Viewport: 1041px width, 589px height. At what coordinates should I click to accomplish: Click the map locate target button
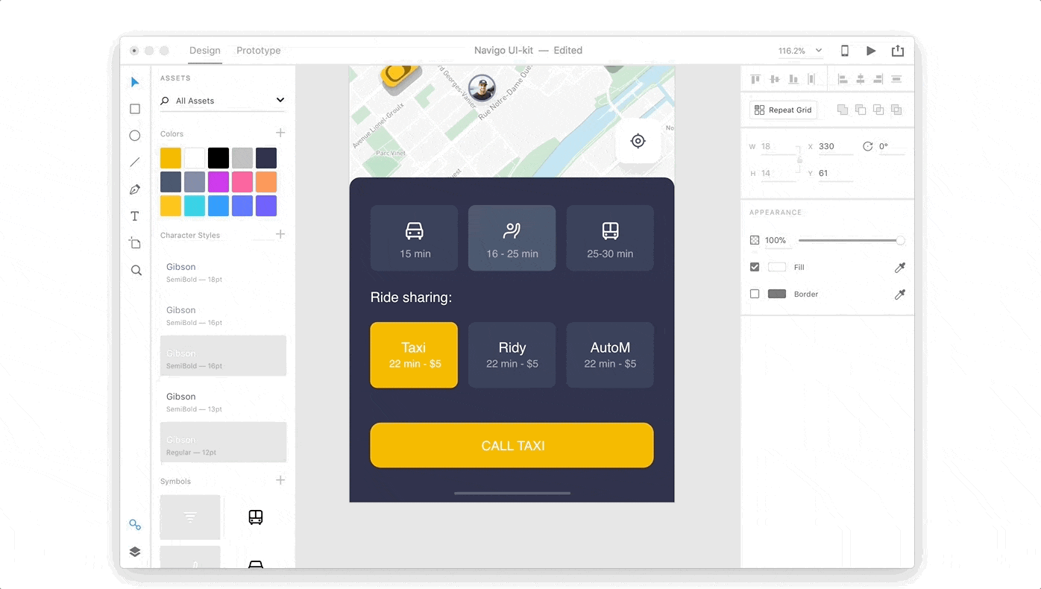[x=638, y=141]
